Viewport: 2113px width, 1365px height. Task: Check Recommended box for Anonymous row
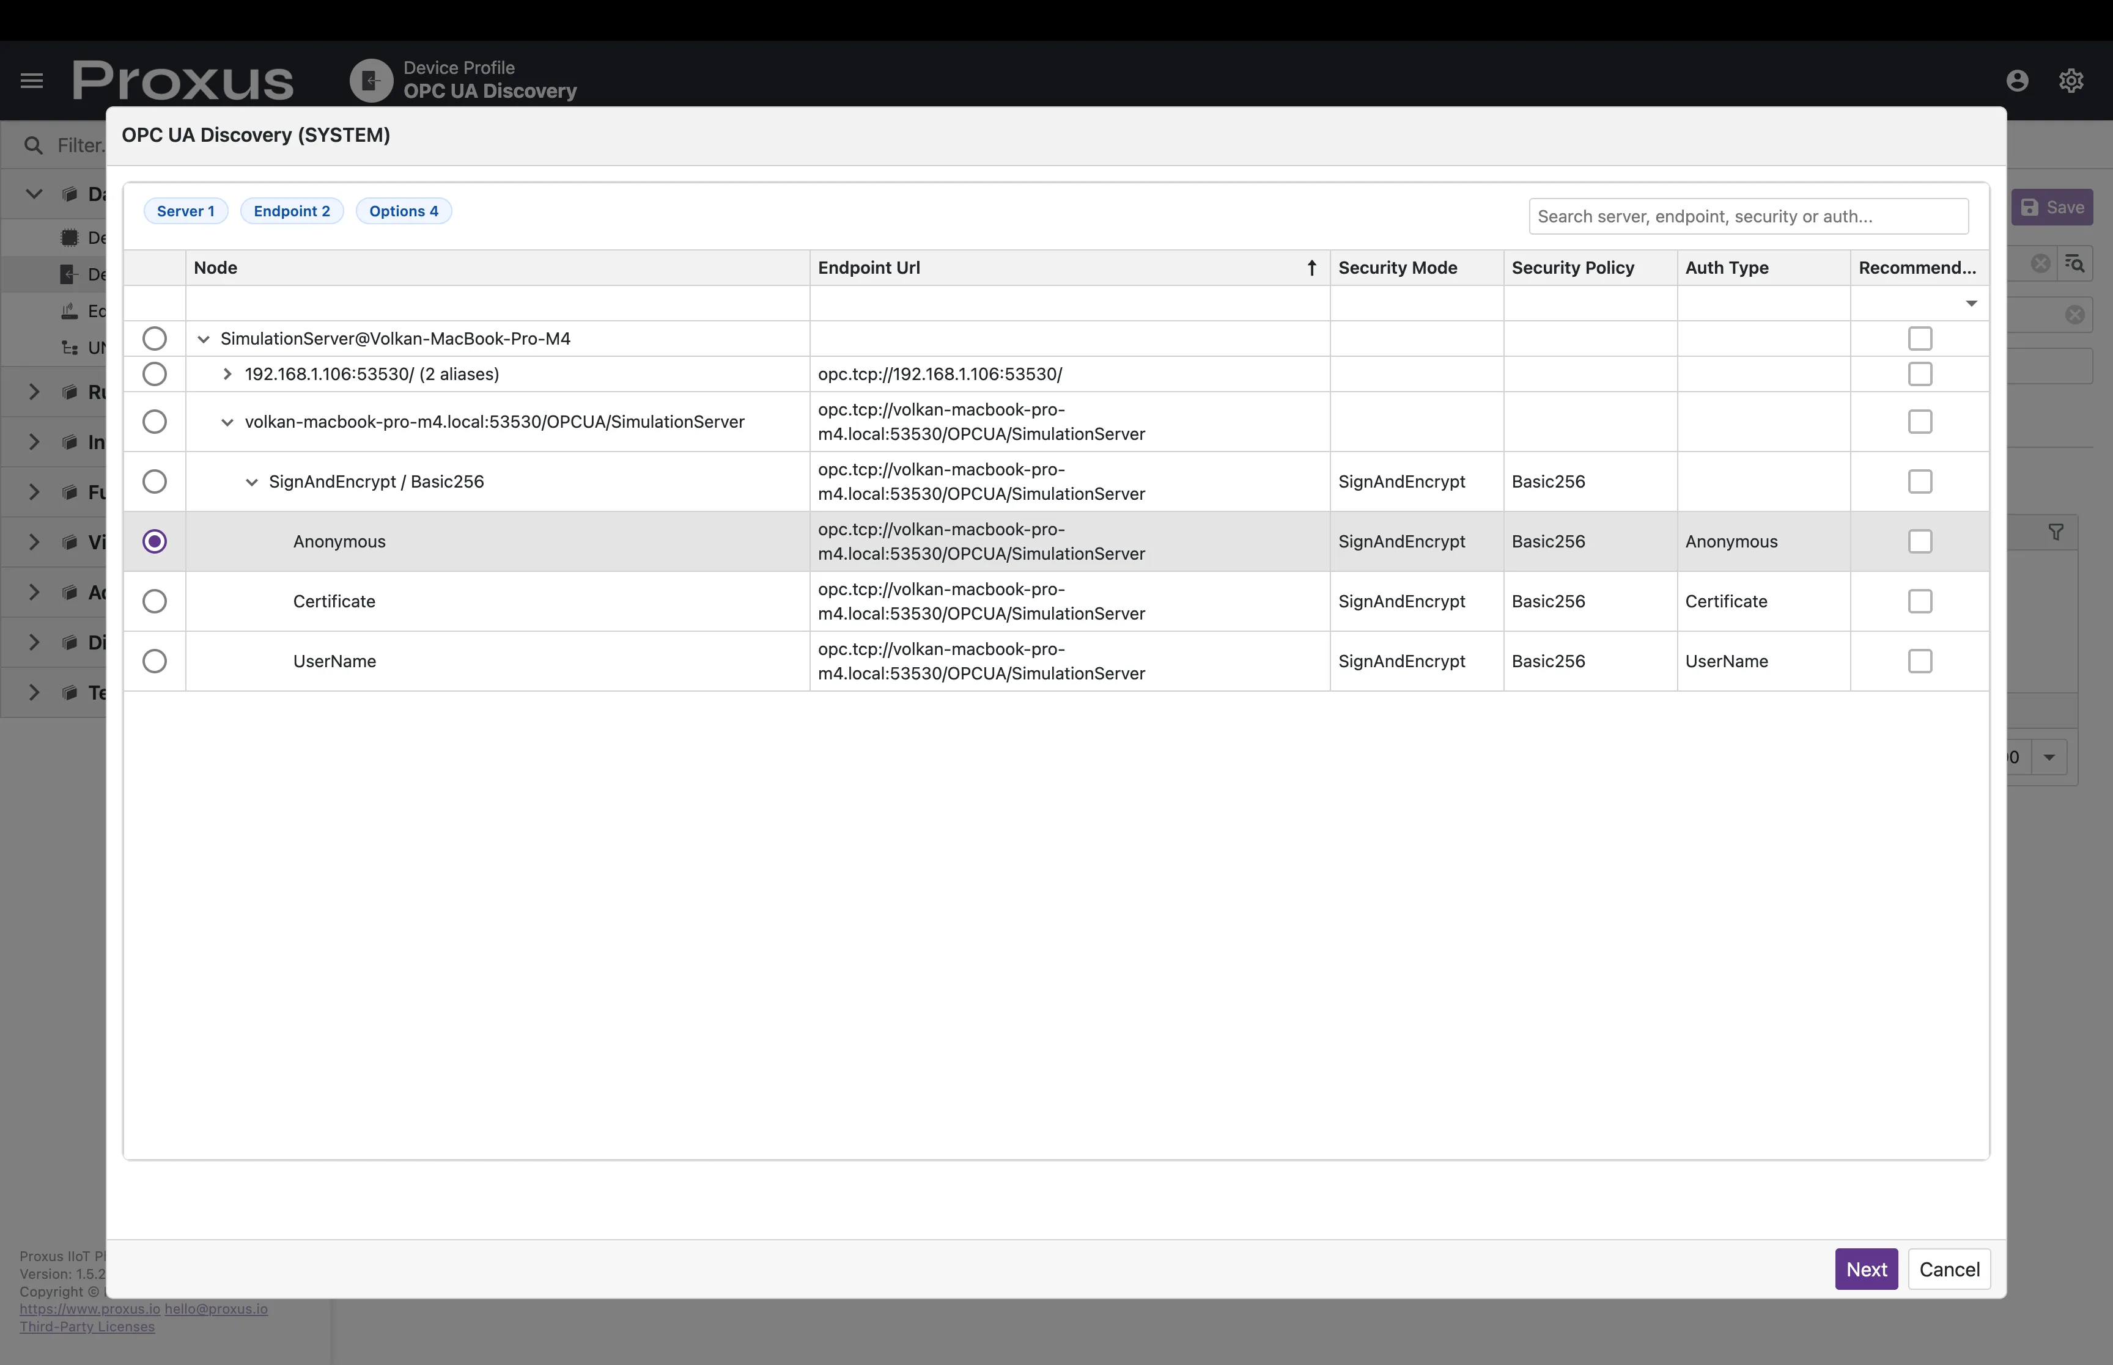[1920, 541]
